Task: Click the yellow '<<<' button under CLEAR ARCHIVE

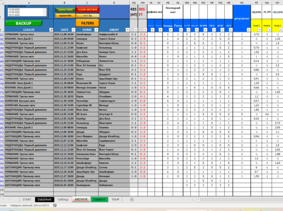Action: click(88, 15)
